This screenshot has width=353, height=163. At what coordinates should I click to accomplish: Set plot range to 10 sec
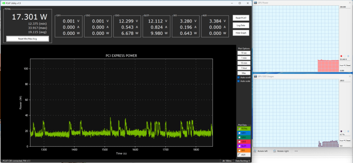(244, 53)
